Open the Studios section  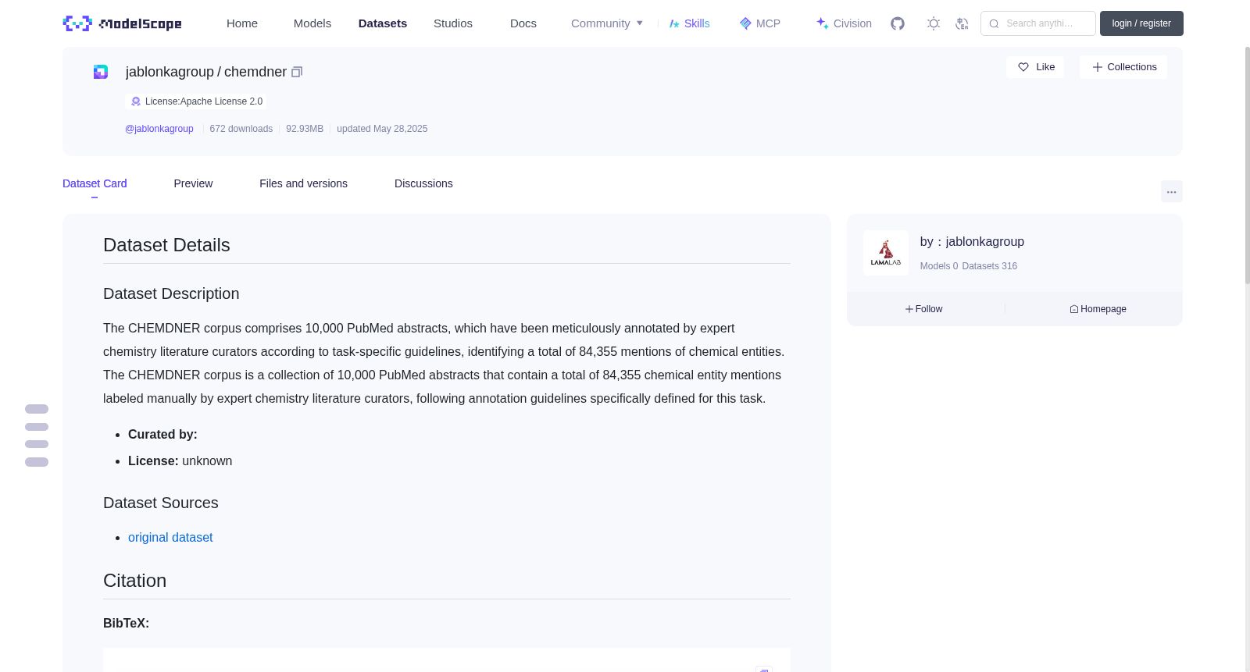(453, 23)
